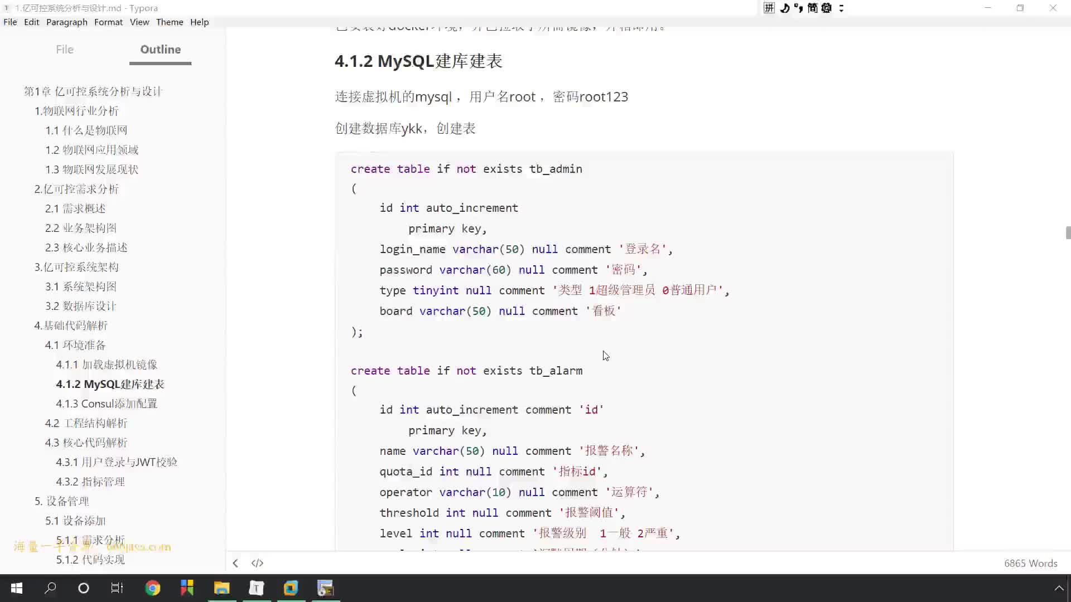Viewport: 1071px width, 602px height.
Task: Place cursor in heading 4.1.2 MySQL建库建表
Action: click(418, 61)
